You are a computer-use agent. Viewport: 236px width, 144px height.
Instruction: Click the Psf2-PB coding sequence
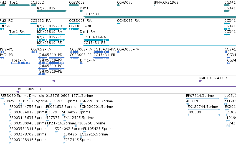[2, 58]
